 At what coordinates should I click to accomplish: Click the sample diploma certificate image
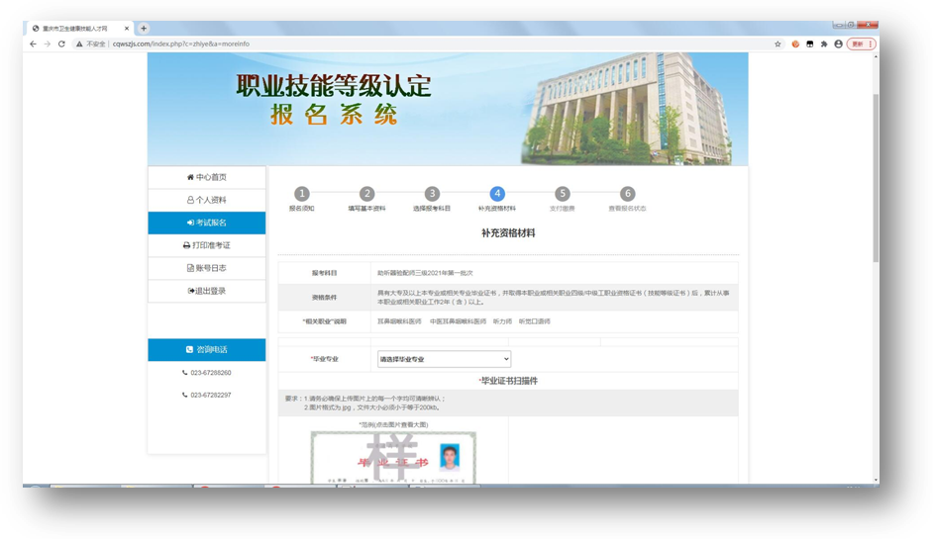pos(393,458)
